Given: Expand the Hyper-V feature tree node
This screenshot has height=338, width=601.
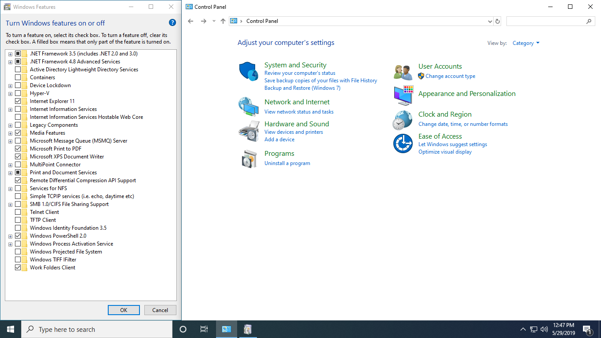Looking at the screenshot, I should [x=10, y=93].
